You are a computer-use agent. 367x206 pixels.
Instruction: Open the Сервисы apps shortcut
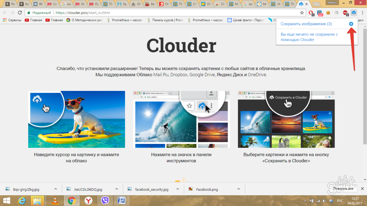[x=12, y=20]
